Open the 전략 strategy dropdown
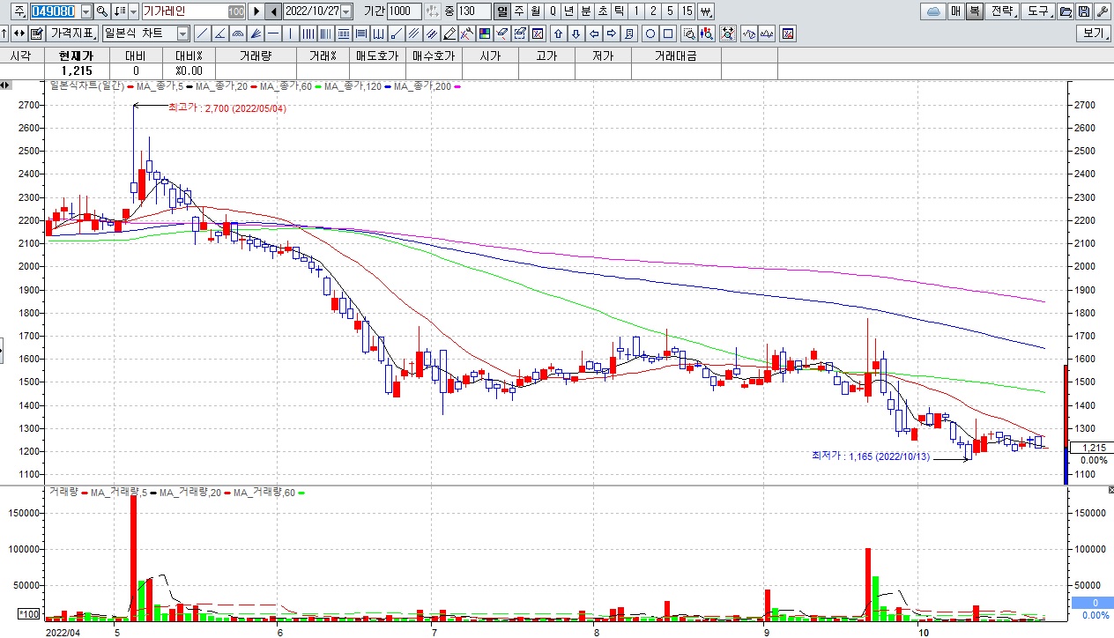Viewport: 1114px width, 638px height. 1002,11
